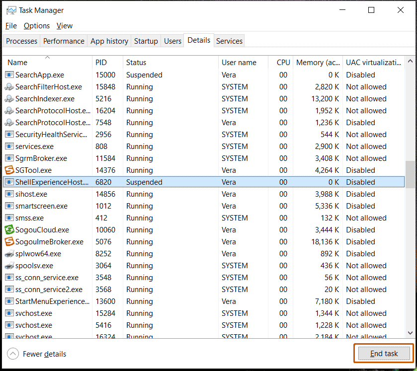The height and width of the screenshot is (371, 417).
Task: Open the Options menu
Action: click(36, 25)
